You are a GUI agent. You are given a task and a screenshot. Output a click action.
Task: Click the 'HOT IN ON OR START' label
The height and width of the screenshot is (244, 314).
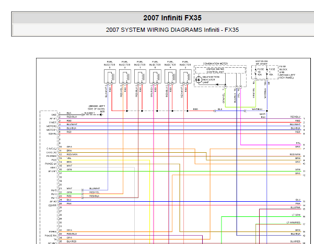click(261, 63)
